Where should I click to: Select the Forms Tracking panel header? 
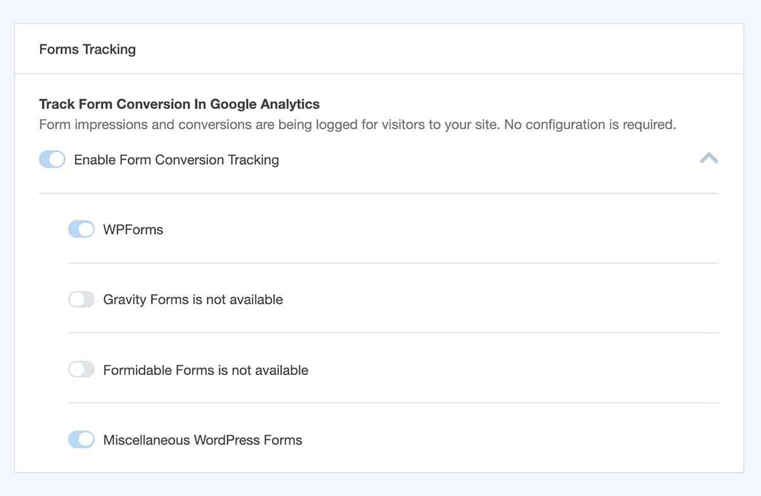tap(87, 49)
